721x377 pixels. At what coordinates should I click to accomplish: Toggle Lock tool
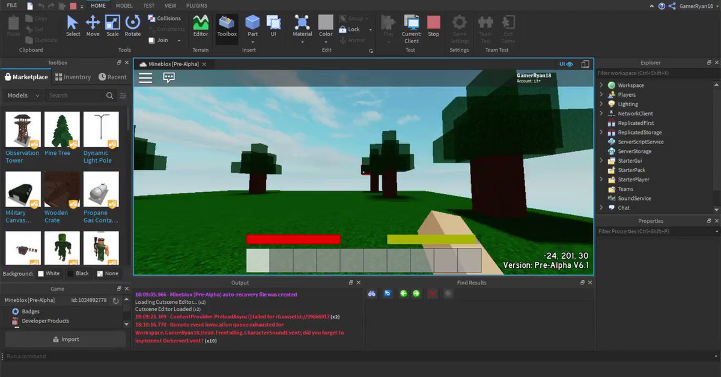click(350, 29)
